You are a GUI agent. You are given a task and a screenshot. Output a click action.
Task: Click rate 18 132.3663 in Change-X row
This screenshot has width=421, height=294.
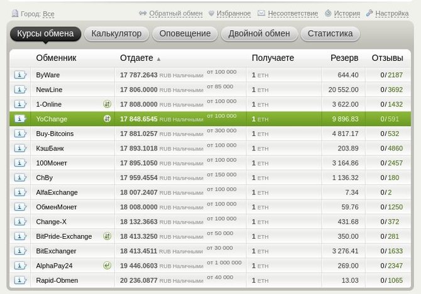point(138,222)
